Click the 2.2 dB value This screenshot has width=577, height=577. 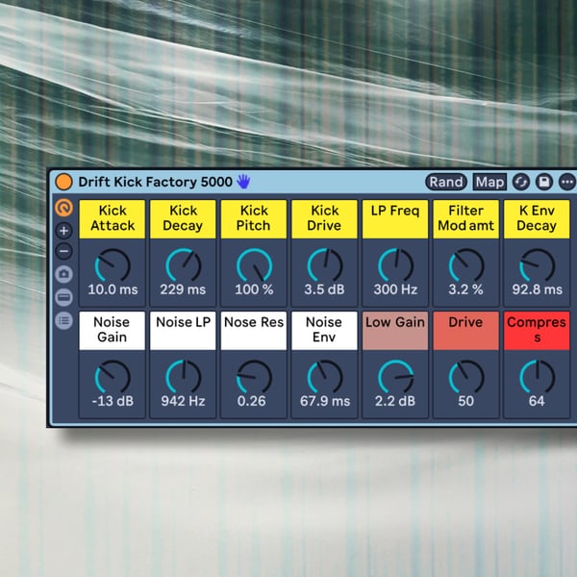click(395, 401)
